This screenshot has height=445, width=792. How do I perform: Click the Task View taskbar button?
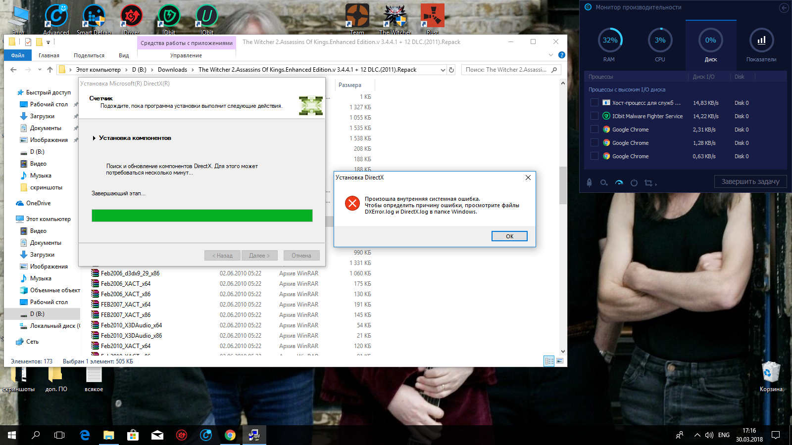pyautogui.click(x=59, y=435)
